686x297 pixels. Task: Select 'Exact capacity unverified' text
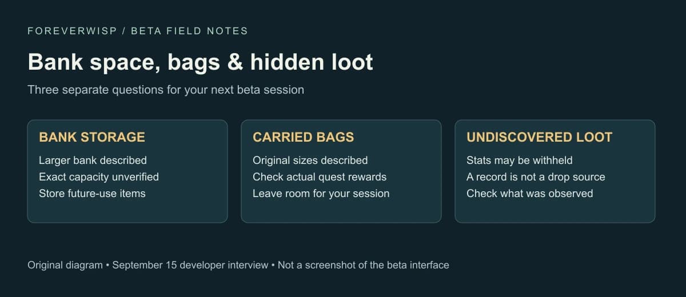(99, 176)
